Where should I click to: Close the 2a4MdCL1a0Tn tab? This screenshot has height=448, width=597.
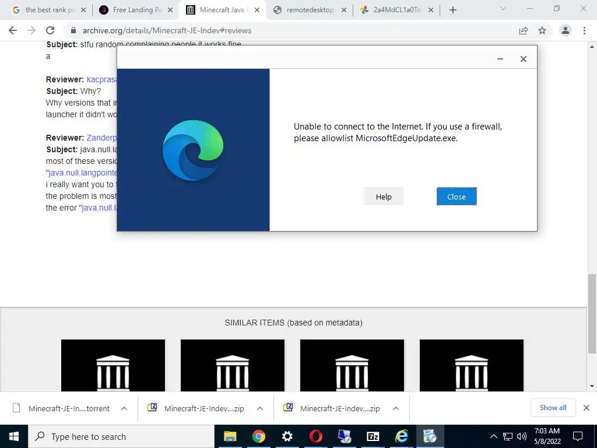pos(431,10)
